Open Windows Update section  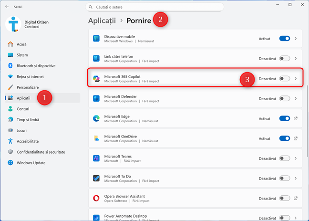coord(42,163)
